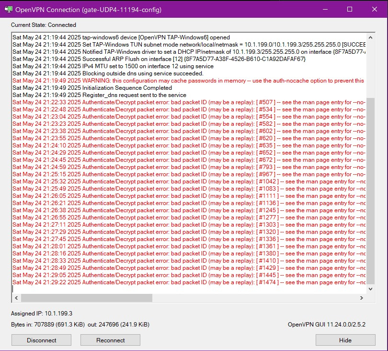Click the packet error line with #507
This screenshot has height=351, width=388.
pos(189,102)
